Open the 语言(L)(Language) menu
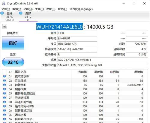Screen dimensions: 150x123 [81, 9]
